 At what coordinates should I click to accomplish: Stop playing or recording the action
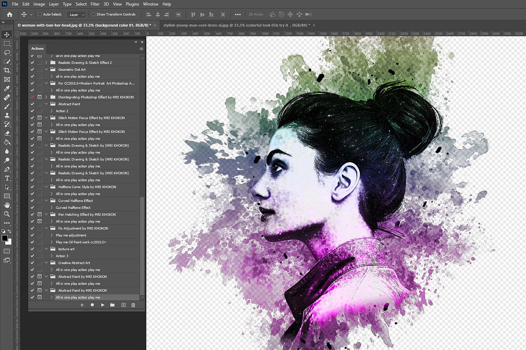coord(82,305)
